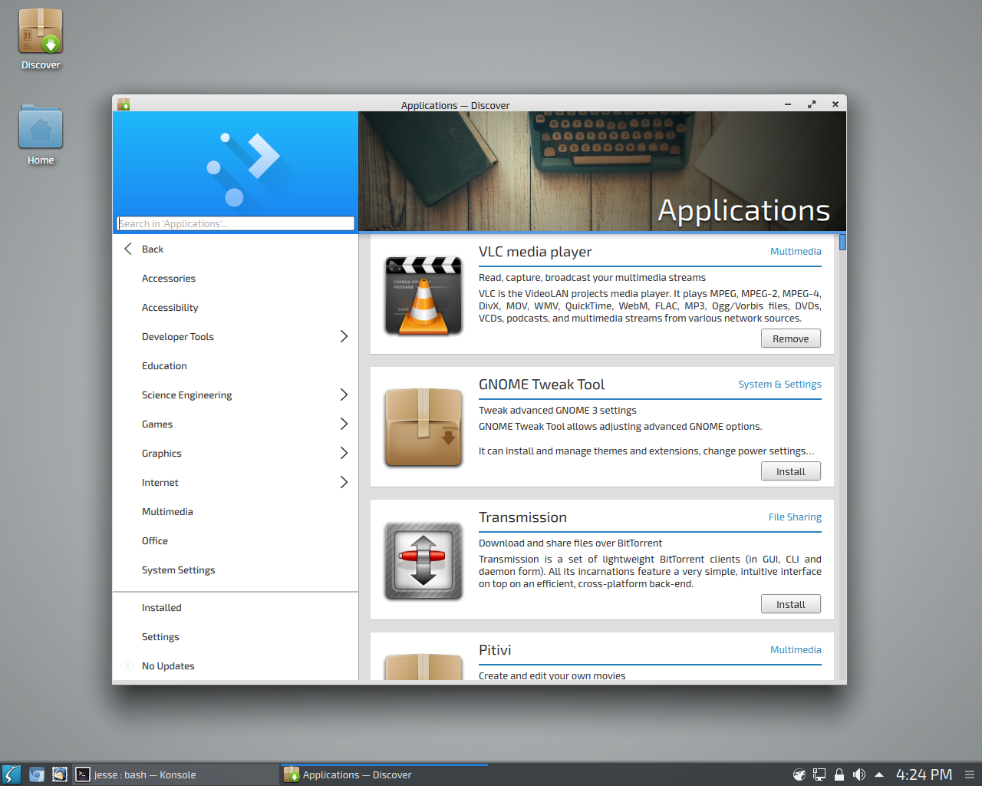Image resolution: width=982 pixels, height=786 pixels.
Task: Launch the mail client stamp icon in taskbar
Action: 59,774
